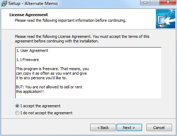
Task: Click 'it to any persons you'd like to' line
Action: click(41, 78)
